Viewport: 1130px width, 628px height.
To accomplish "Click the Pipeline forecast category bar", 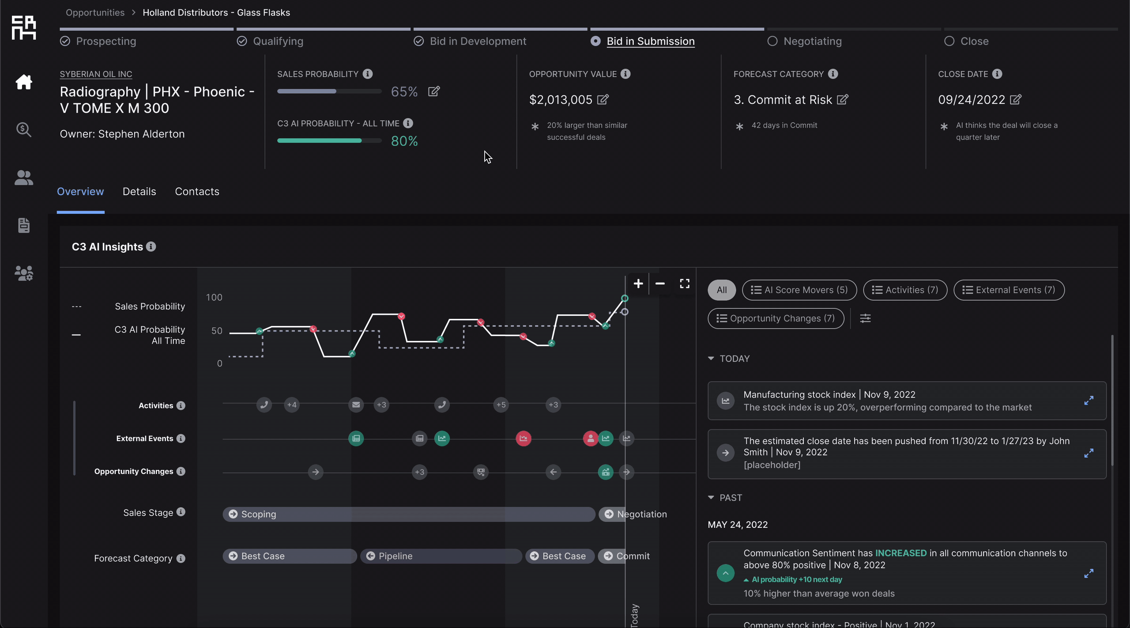I will tap(441, 556).
